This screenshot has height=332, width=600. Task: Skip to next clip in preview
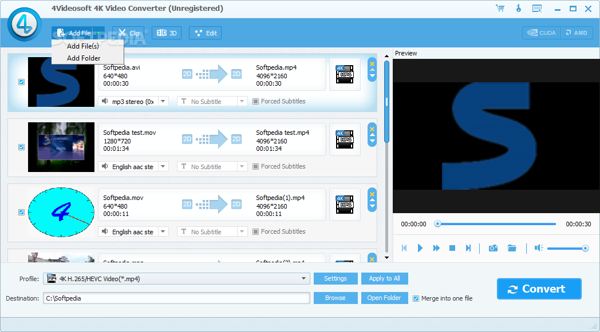(x=468, y=249)
